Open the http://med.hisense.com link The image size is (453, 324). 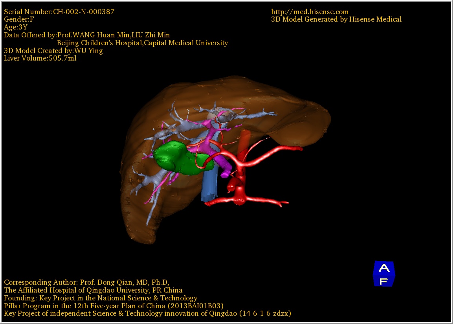click(x=310, y=12)
